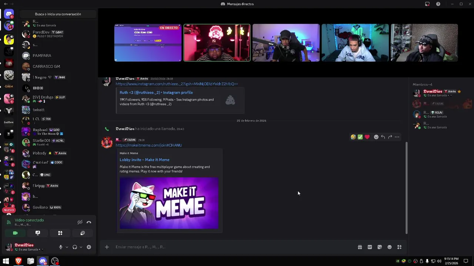Screen dimensions: 474x266
Task: Open more options for hovered message
Action: click(397, 137)
